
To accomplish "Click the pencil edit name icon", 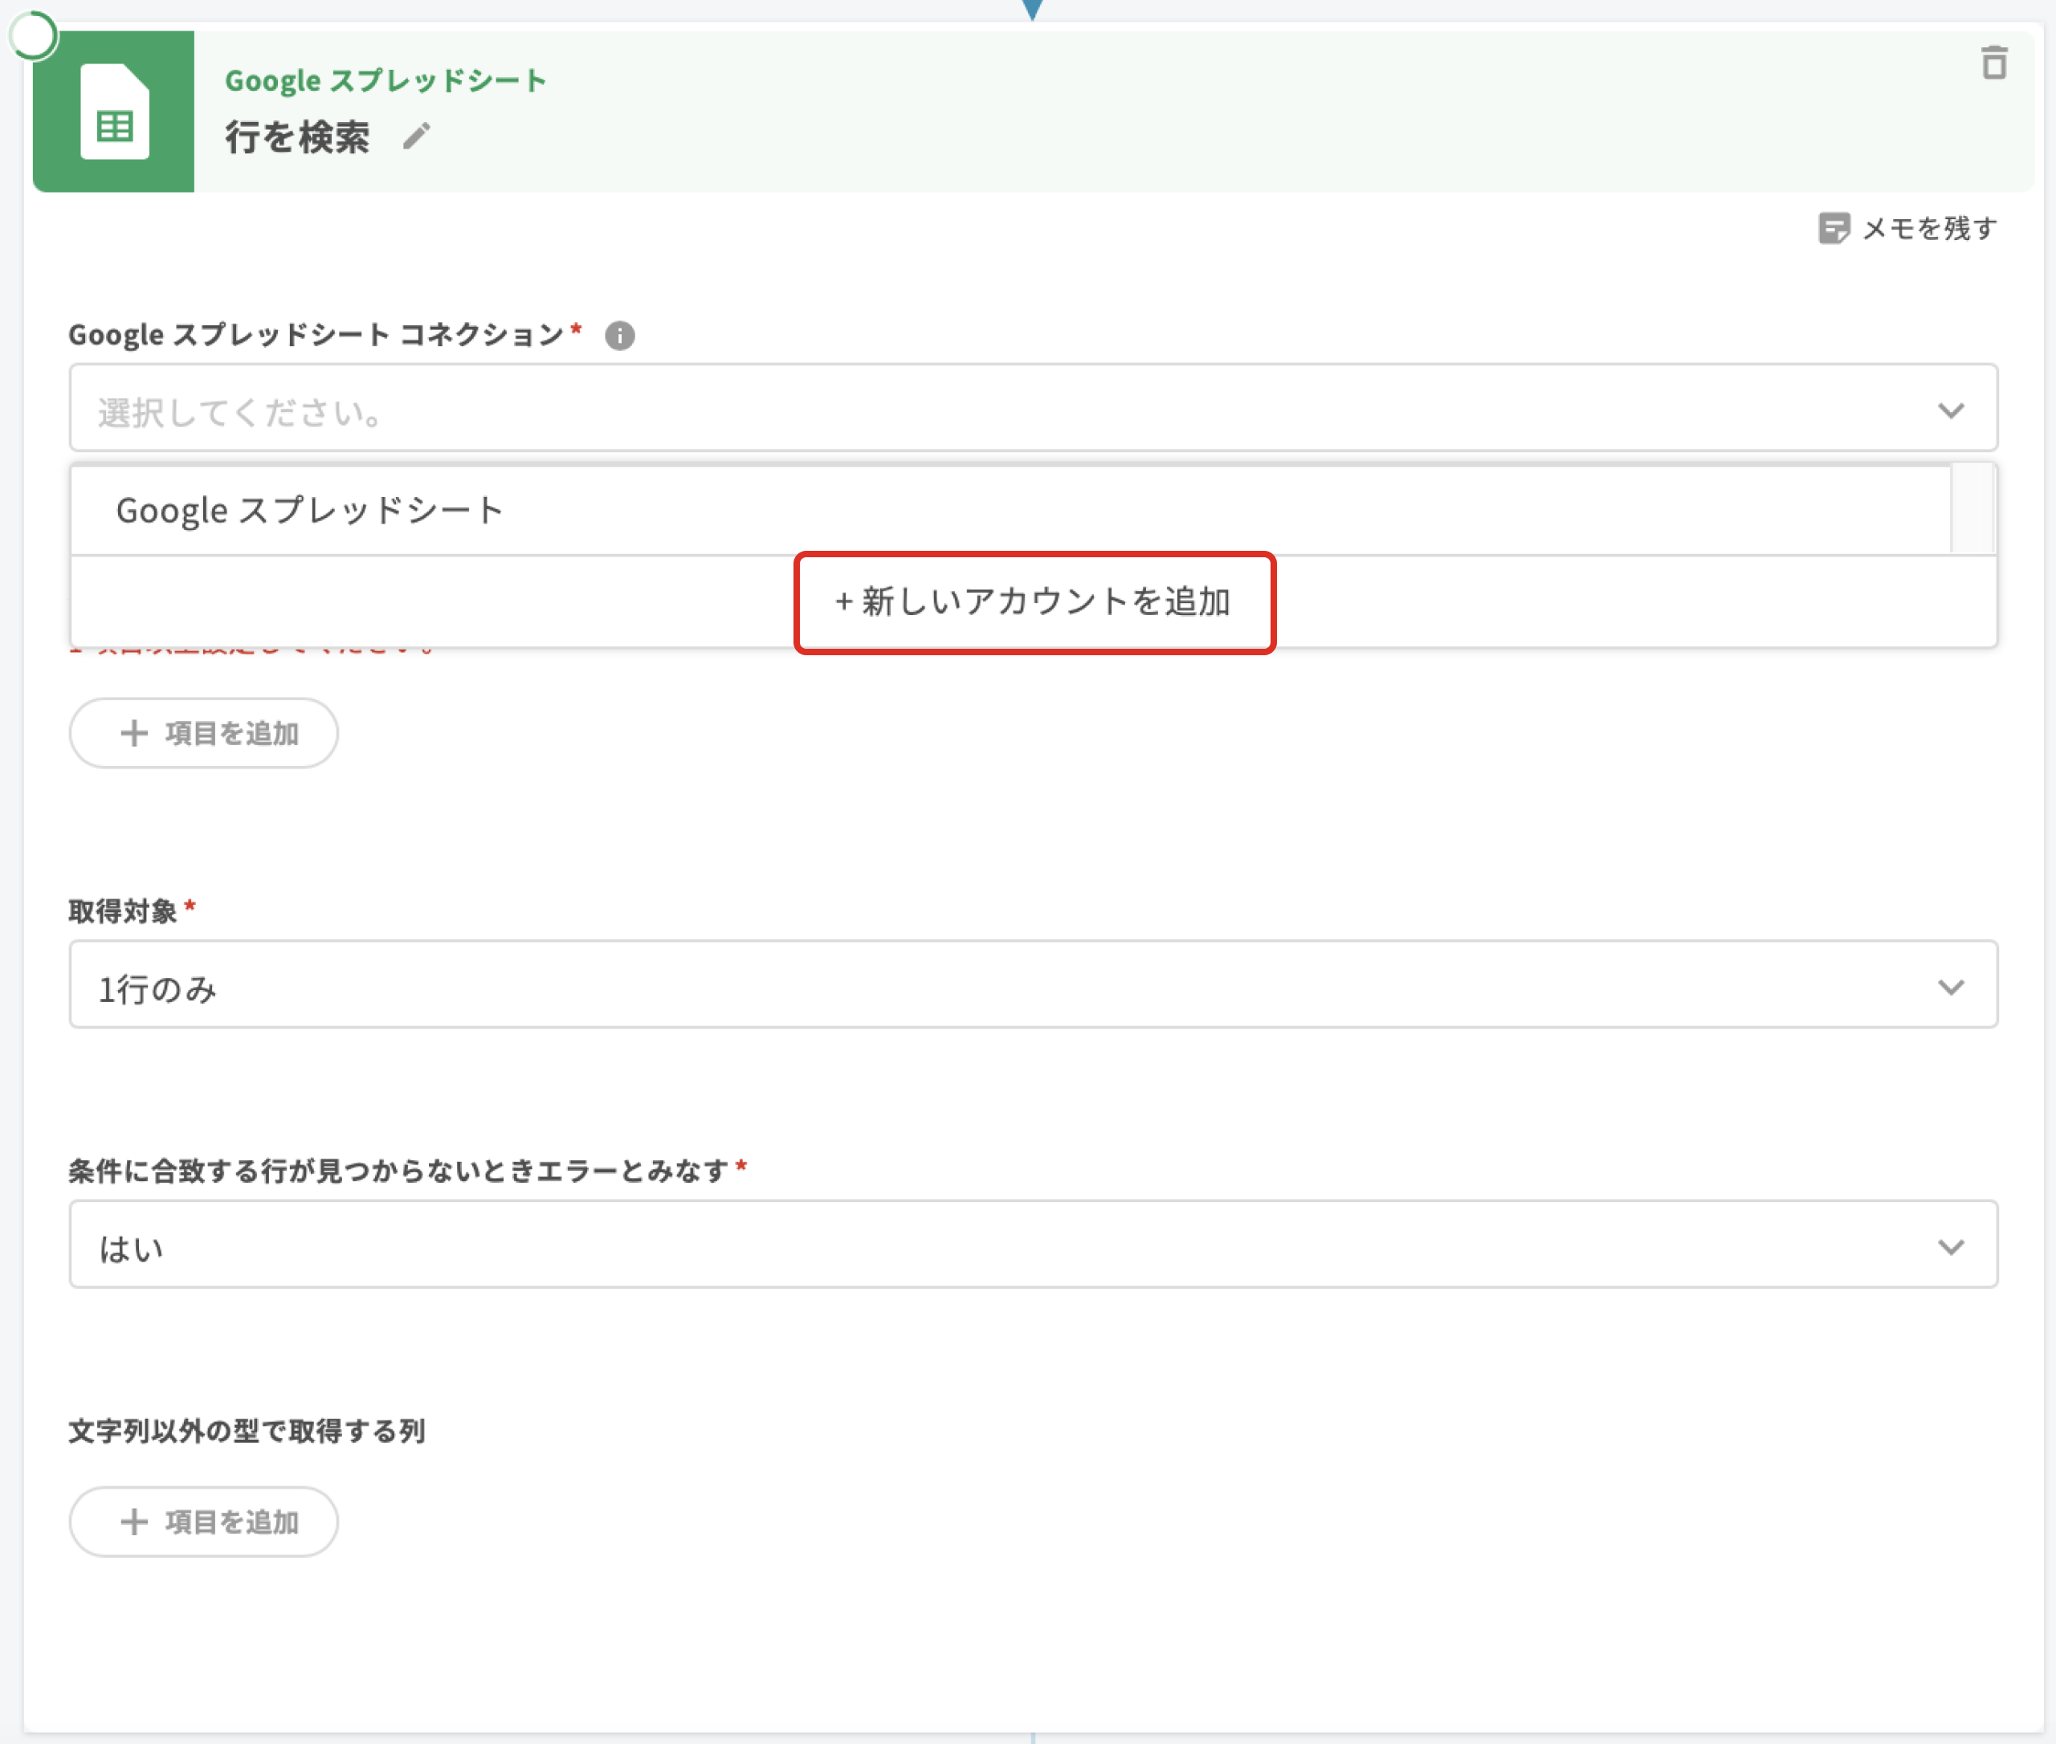I will click(x=416, y=137).
